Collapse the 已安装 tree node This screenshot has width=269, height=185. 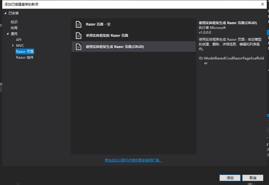coord(5,13)
